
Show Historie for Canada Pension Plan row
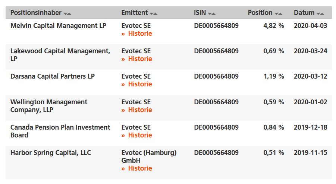click(x=140, y=135)
